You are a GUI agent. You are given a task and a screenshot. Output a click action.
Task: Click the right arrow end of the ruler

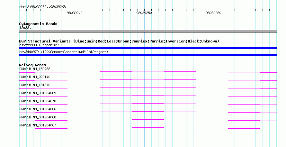(276, 10)
